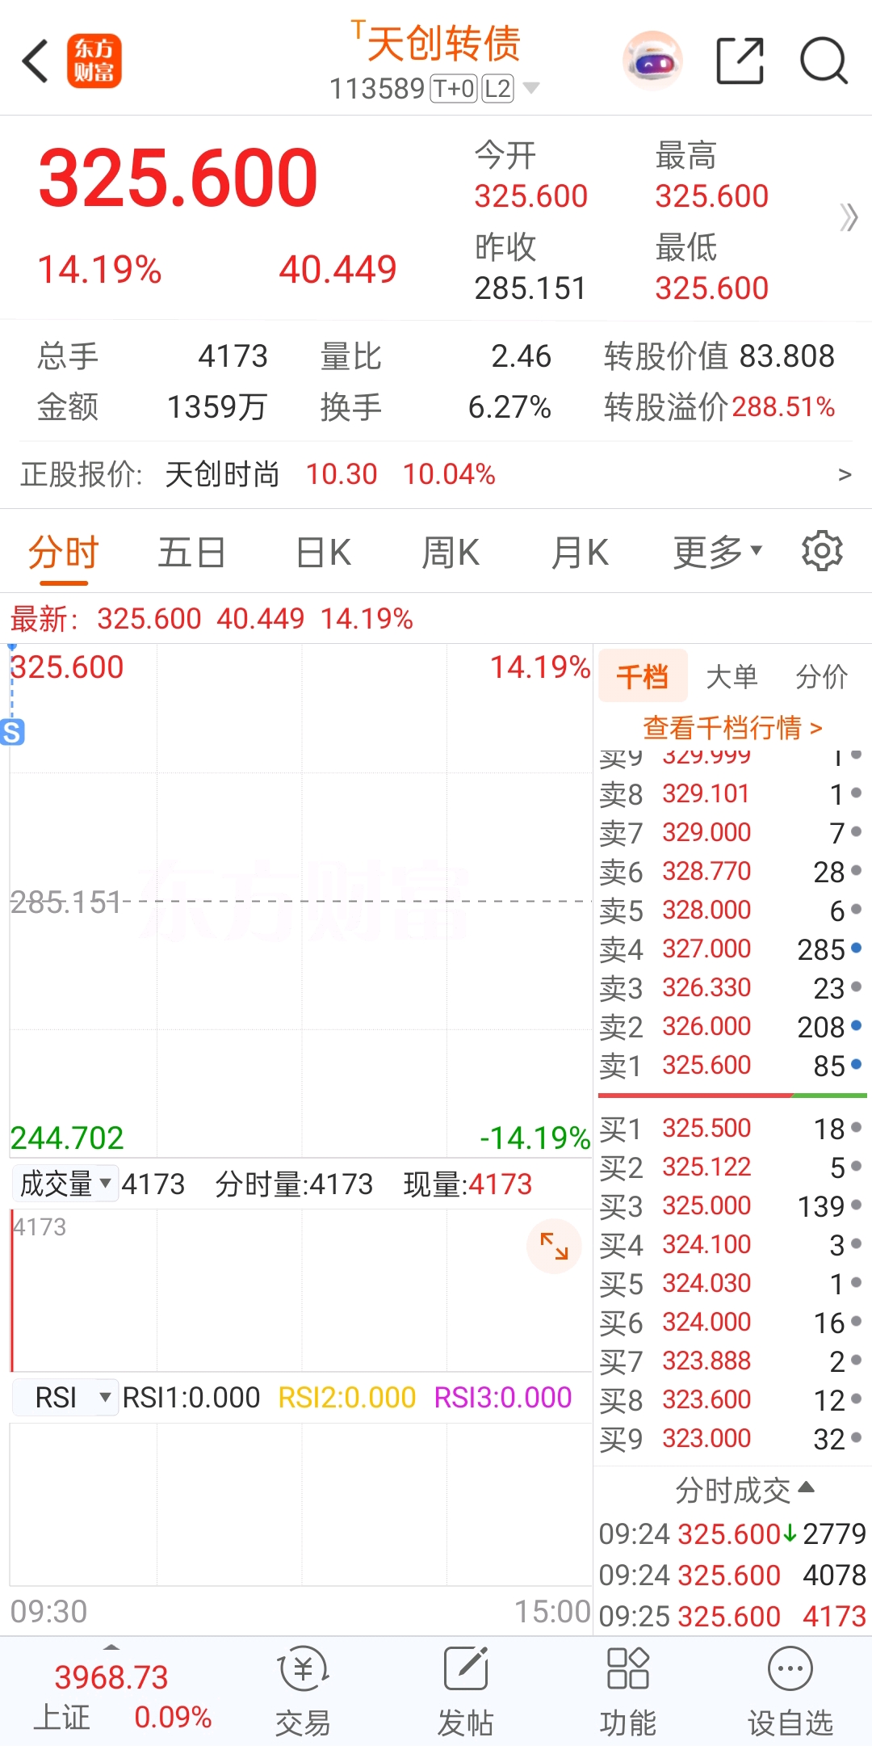
Task: Open the 更多 chart period dropdown
Action: click(717, 553)
